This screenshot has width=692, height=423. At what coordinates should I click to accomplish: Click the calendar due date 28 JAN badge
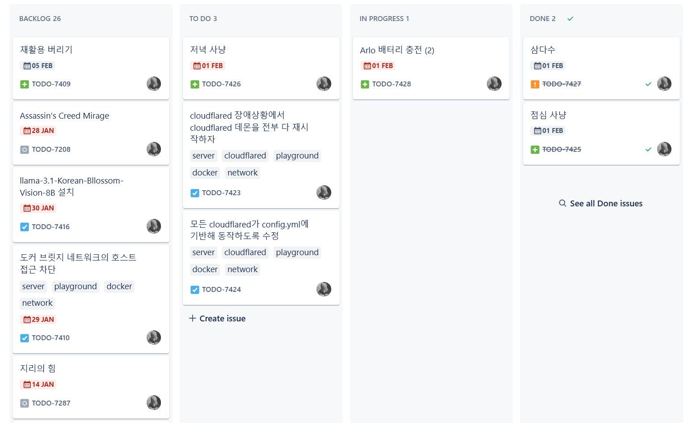(38, 131)
